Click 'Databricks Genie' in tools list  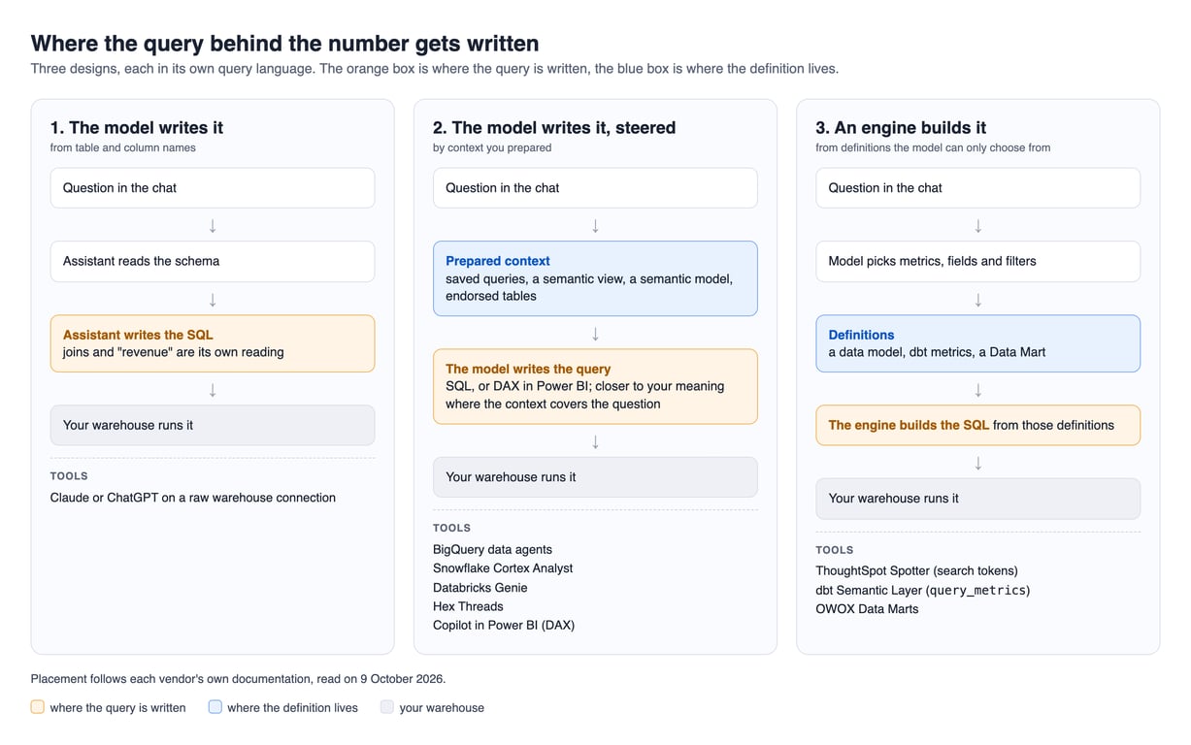480,588
